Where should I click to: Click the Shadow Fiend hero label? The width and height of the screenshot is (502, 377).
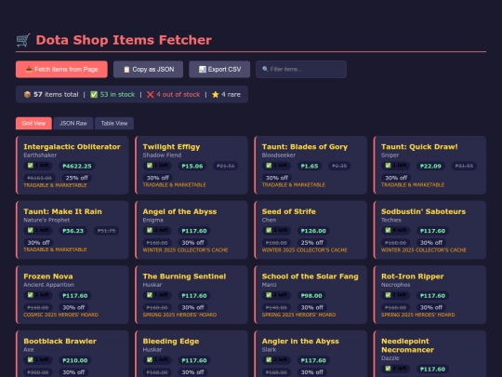pos(162,155)
